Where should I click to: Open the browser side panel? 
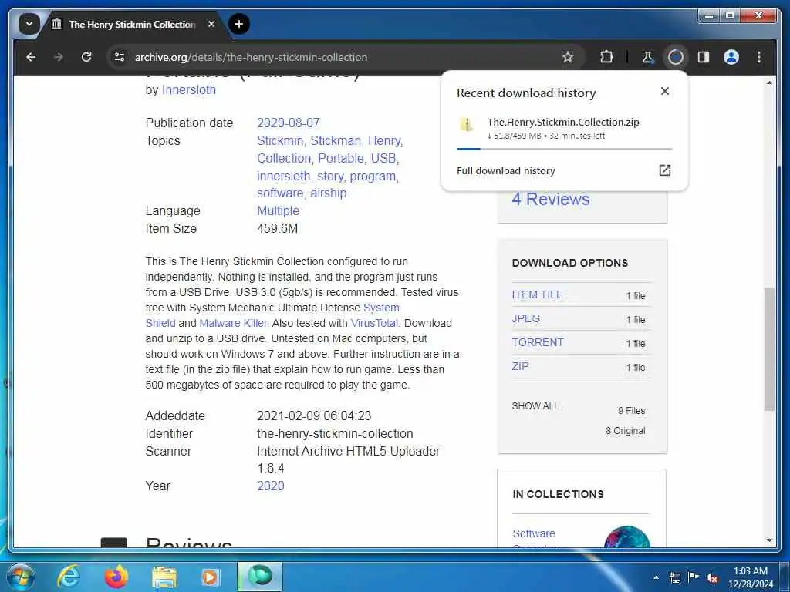click(x=704, y=57)
